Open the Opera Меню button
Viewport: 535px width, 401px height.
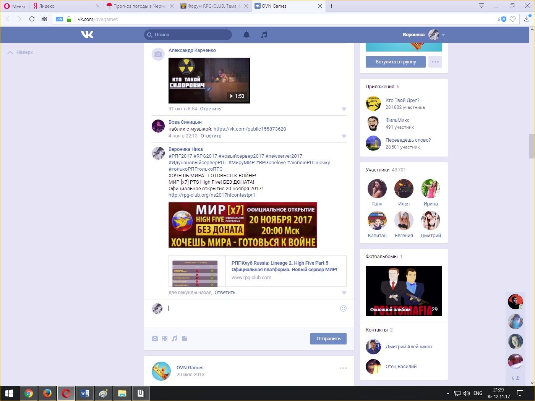(15, 6)
